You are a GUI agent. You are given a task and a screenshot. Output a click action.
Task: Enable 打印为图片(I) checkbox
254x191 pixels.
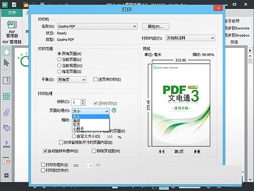[x=43, y=165]
